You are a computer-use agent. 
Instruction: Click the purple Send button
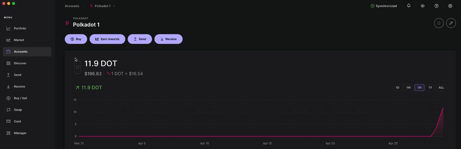tap(140, 39)
